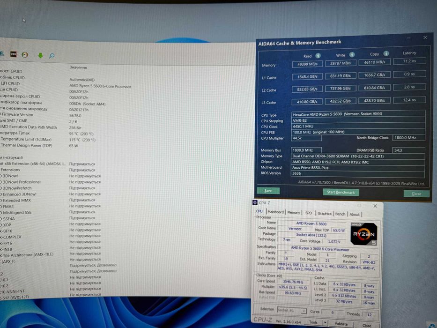Click the CPU Type field HexaCore AMD Ryzen 5 5600
This screenshot has height=328, width=437.
(358, 114)
